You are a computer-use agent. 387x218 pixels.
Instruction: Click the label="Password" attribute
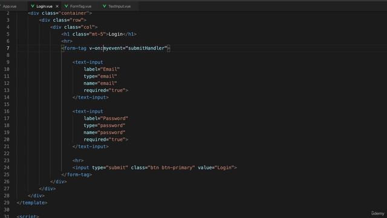click(106, 119)
